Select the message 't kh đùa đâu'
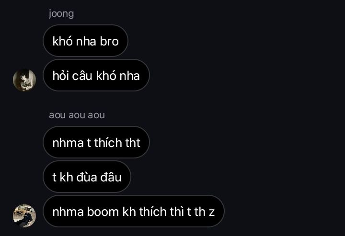 (x=87, y=177)
